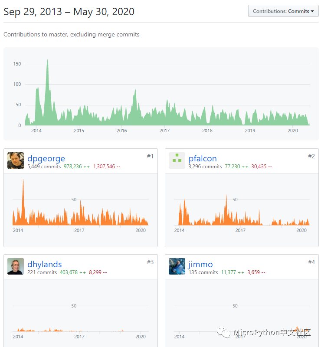The width and height of the screenshot is (321, 347).
Task: Open the pfalcon username link
Action: 203,158
